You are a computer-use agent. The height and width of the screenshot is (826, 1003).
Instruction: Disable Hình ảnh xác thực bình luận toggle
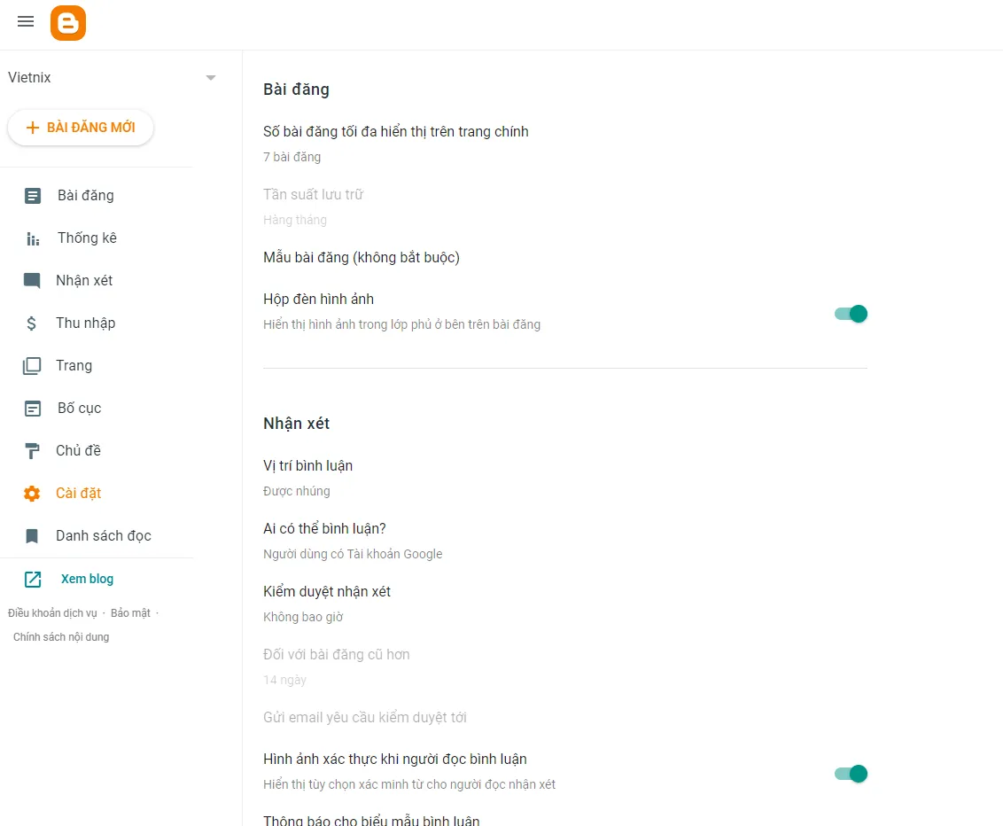pyautogui.click(x=851, y=774)
